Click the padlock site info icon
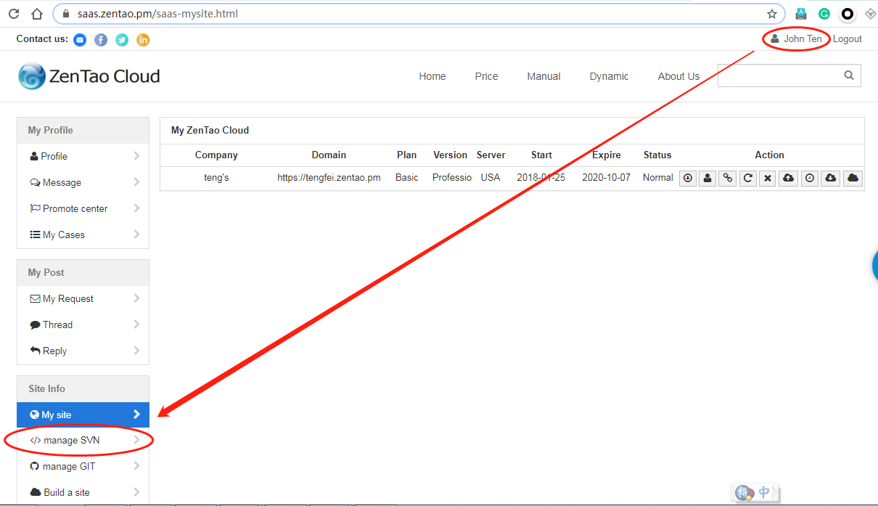Screen dimensions: 878x506 click(65, 14)
